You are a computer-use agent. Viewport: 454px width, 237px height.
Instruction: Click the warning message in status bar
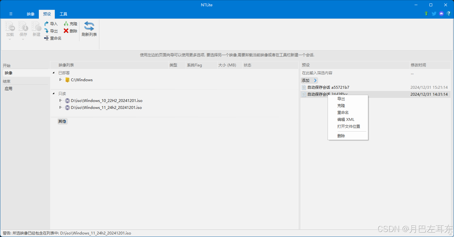67,233
